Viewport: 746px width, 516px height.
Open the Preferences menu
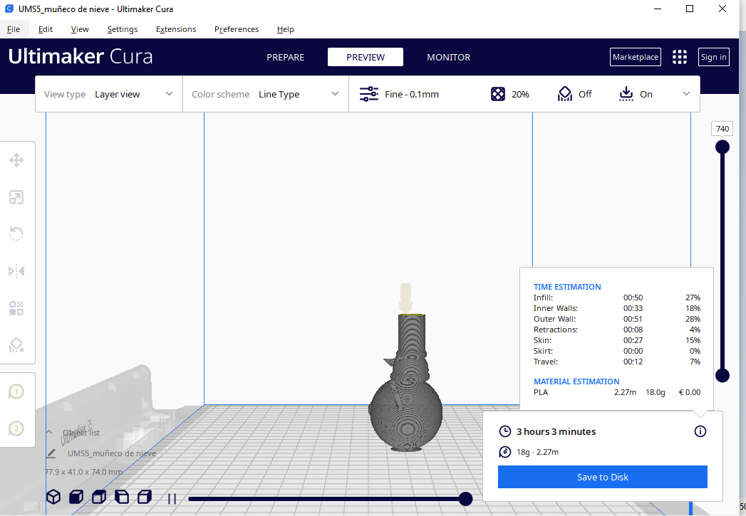pos(237,29)
